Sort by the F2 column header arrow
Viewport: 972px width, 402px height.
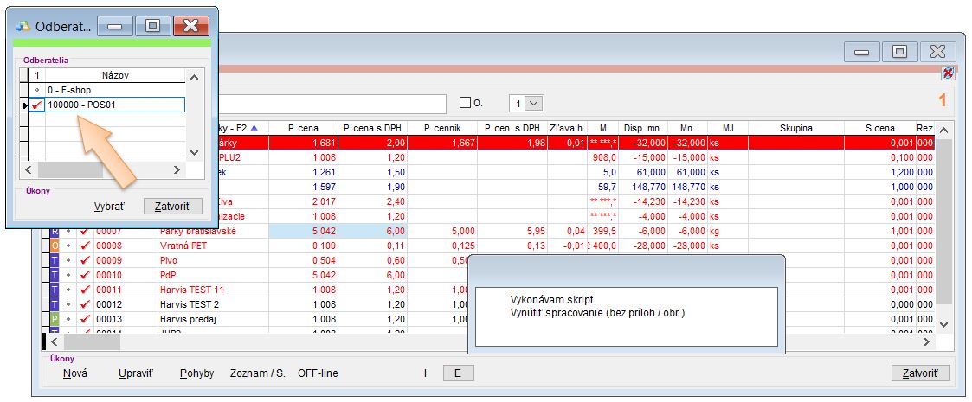pyautogui.click(x=254, y=128)
